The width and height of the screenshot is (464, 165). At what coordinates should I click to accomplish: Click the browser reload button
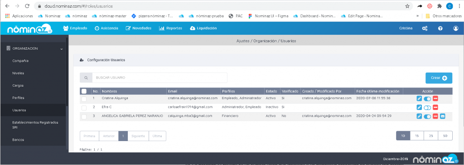[27, 6]
